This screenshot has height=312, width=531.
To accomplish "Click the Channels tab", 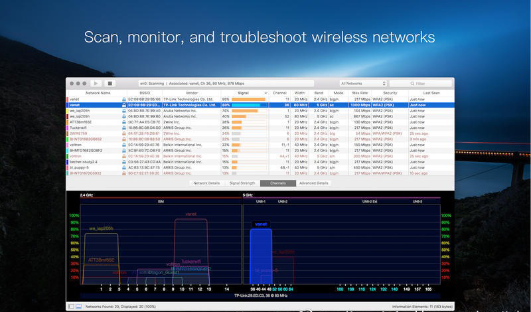I will coord(277,183).
